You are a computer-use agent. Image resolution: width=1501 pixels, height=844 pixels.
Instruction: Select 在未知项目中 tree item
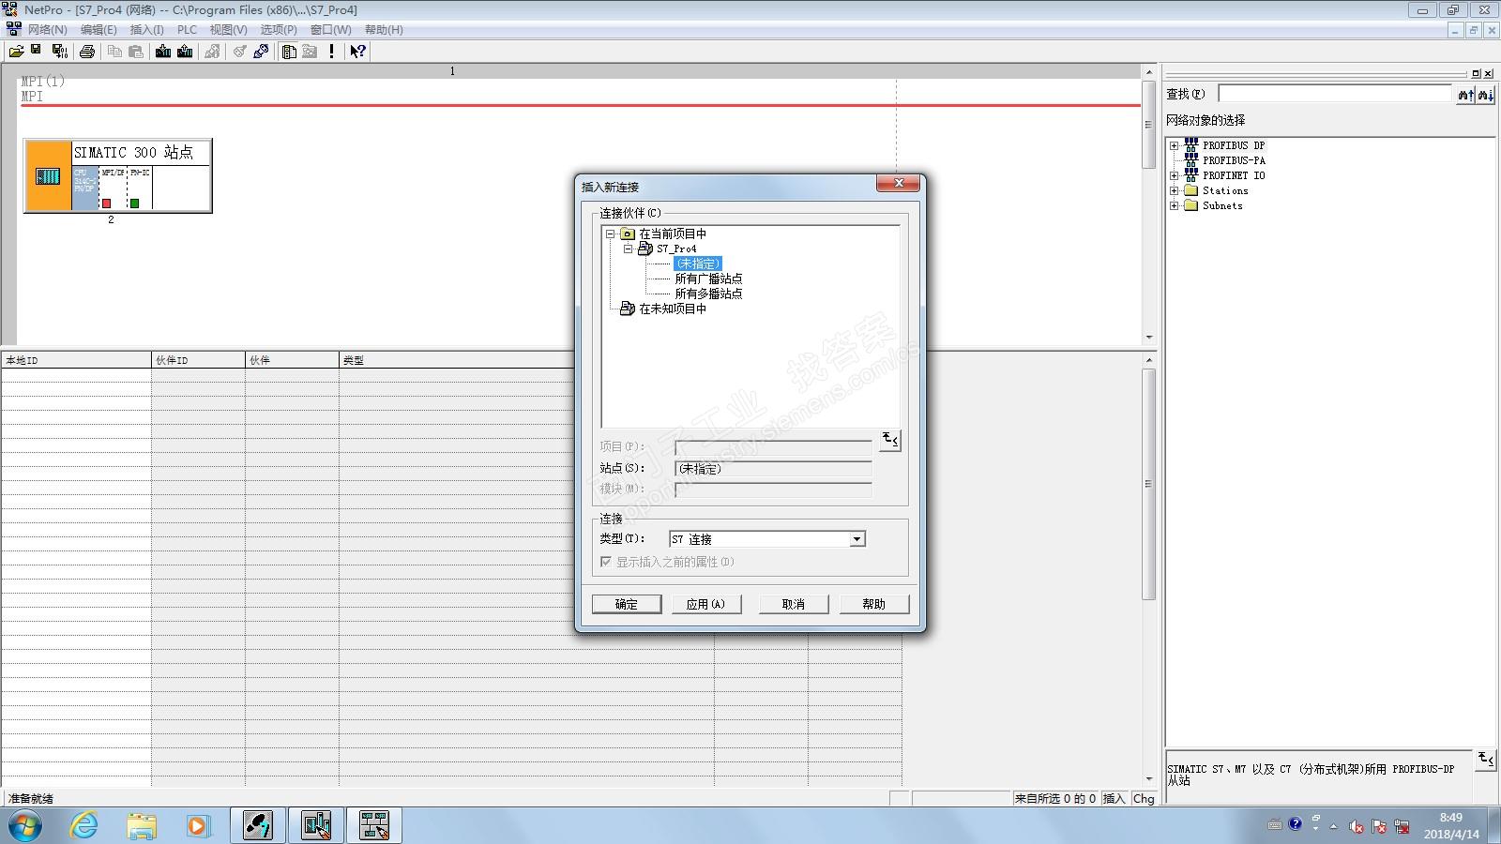[x=673, y=309]
